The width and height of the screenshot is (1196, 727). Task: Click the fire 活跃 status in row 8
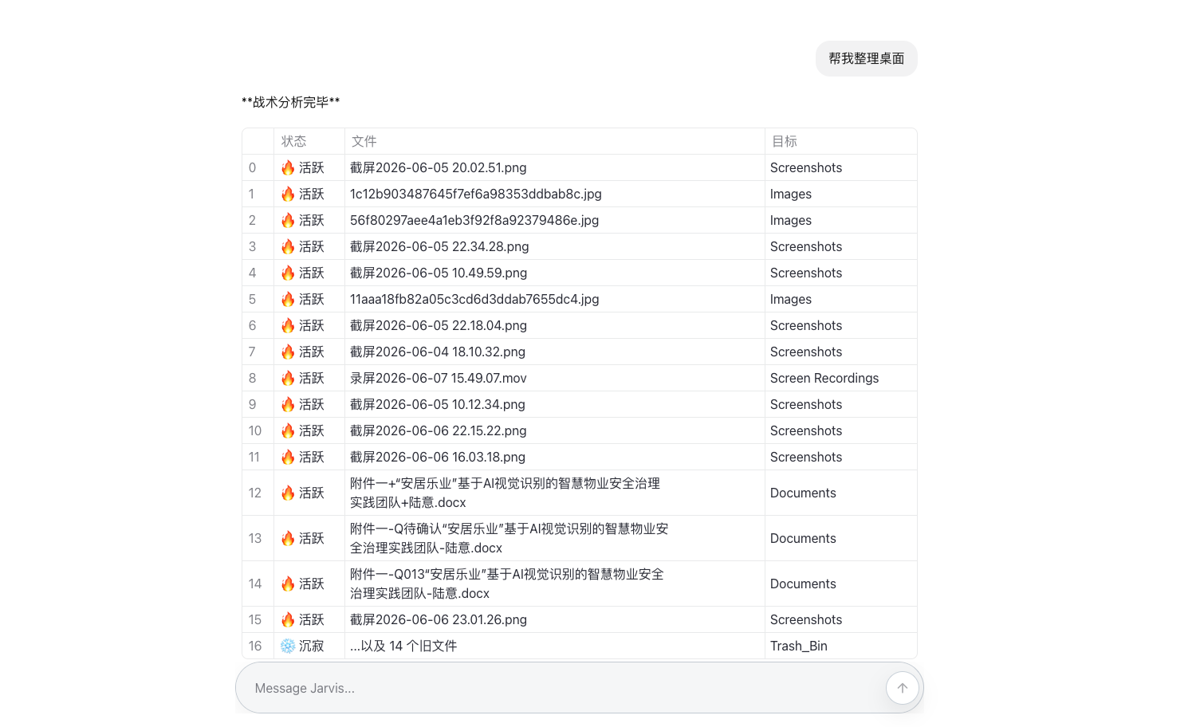[302, 378]
